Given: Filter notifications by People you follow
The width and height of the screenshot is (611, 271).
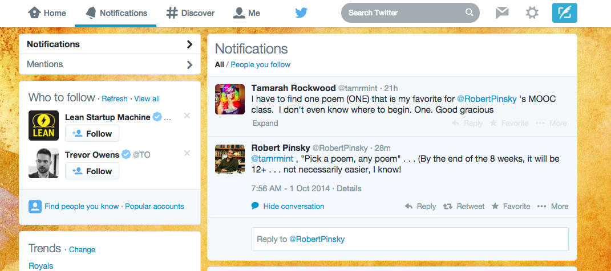Looking at the screenshot, I should (x=260, y=64).
